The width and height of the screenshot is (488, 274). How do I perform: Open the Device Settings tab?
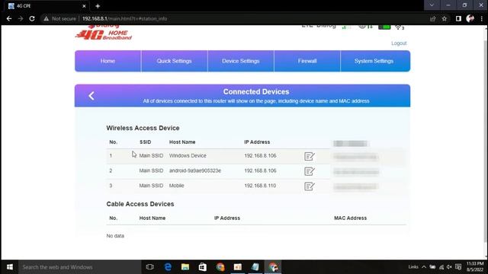[241, 61]
